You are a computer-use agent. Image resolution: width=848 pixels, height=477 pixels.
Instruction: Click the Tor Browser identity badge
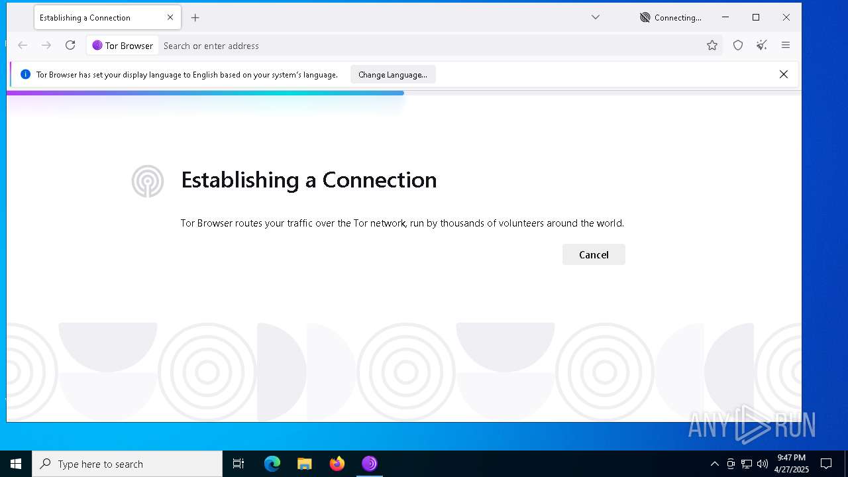(x=123, y=46)
